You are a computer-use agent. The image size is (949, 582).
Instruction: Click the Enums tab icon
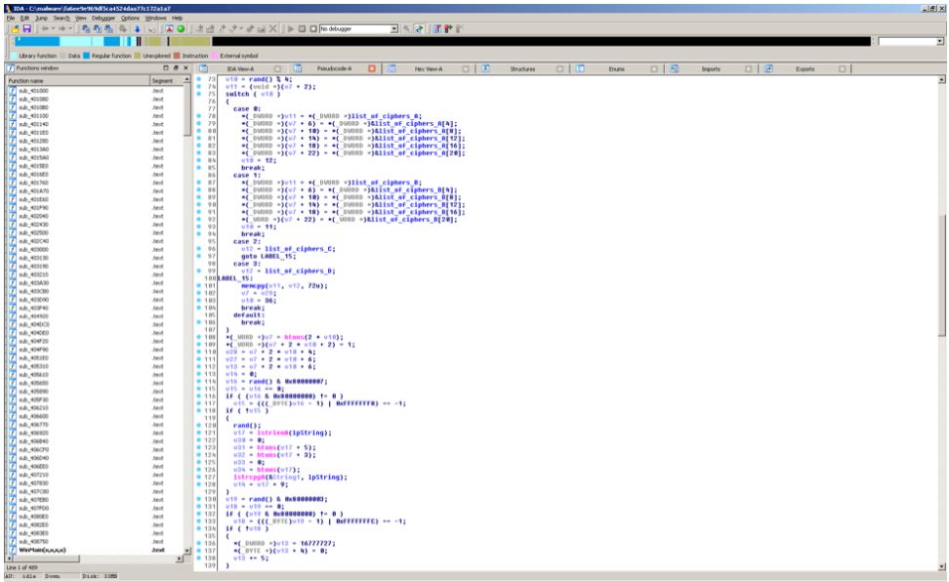[x=580, y=68]
